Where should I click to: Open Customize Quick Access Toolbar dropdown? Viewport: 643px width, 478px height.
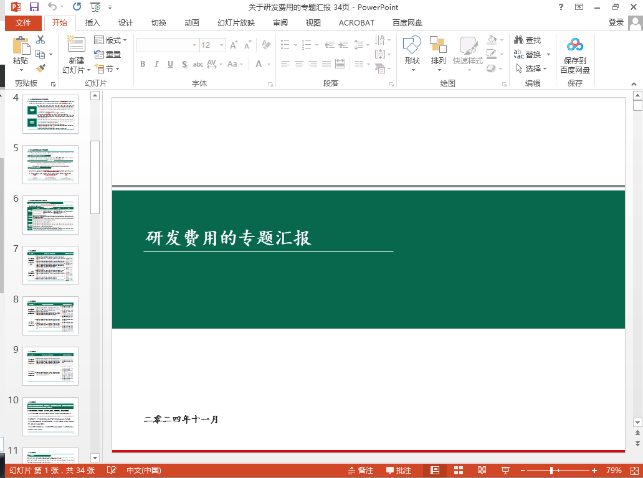(110, 7)
